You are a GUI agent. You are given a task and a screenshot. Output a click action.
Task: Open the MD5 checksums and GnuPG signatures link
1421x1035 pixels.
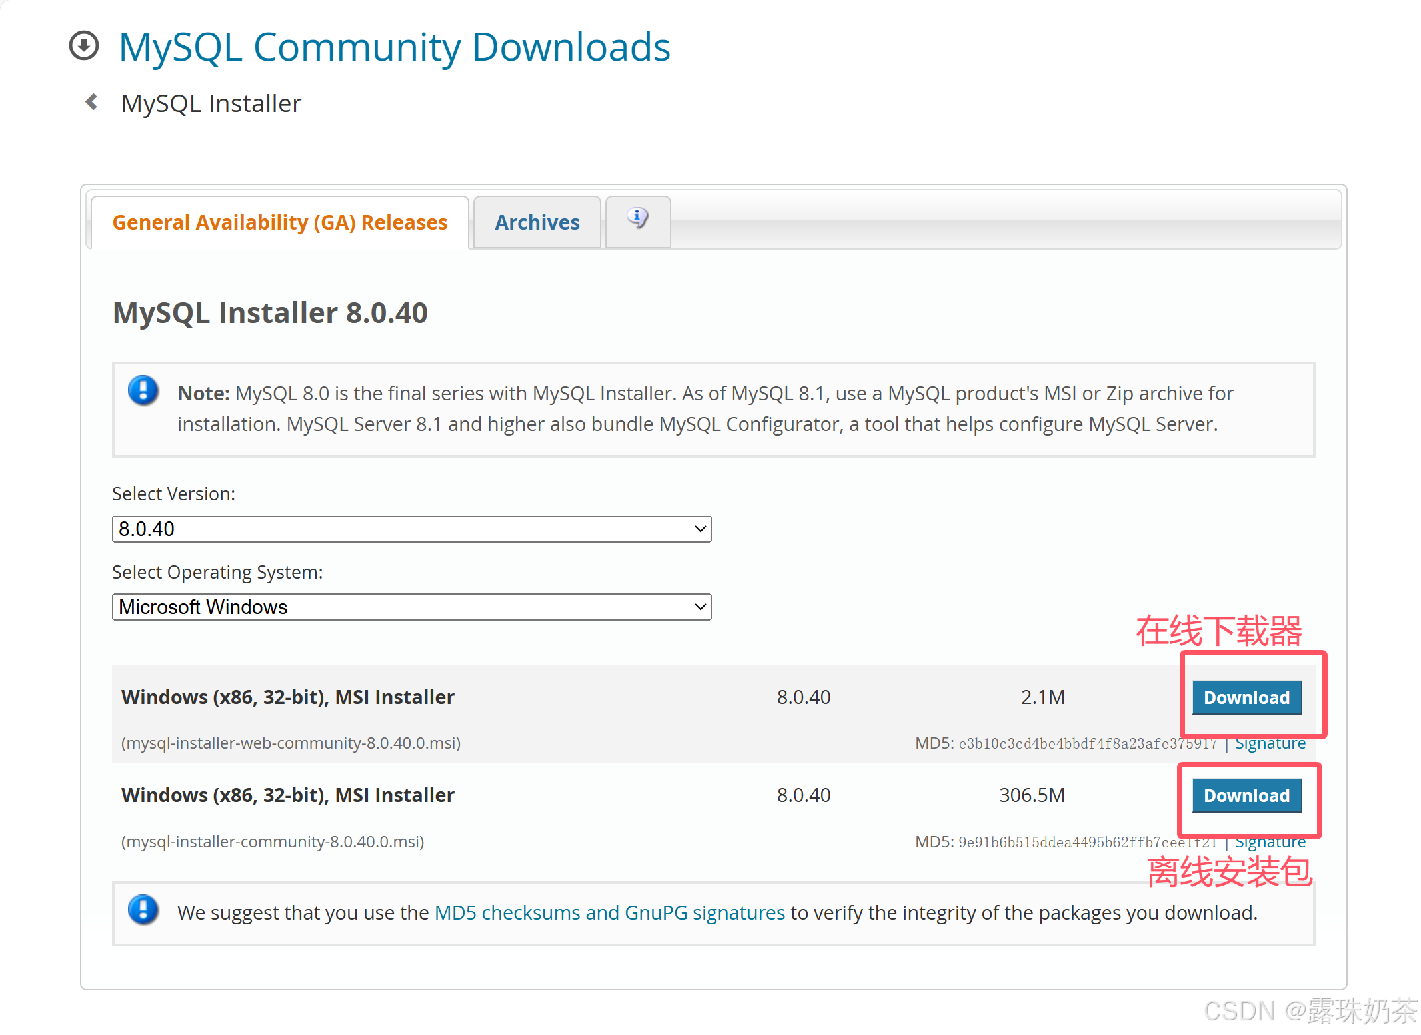pyautogui.click(x=609, y=912)
